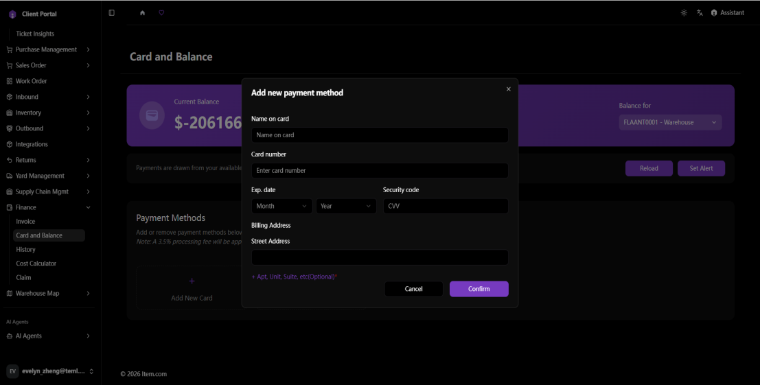Switch theme with the sun icon

(x=684, y=13)
